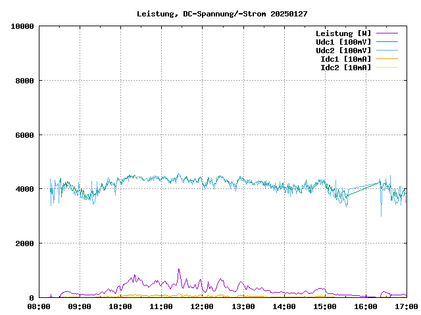Click the chart title "Leistung, DC-Spannung/-Strom 20250127"
The height and width of the screenshot is (315, 421).
pos(222,14)
